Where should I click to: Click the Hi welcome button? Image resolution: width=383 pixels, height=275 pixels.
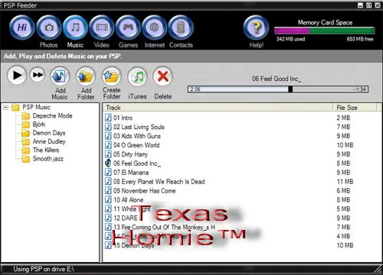22,27
